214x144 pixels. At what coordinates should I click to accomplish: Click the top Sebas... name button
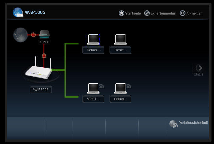(93, 50)
